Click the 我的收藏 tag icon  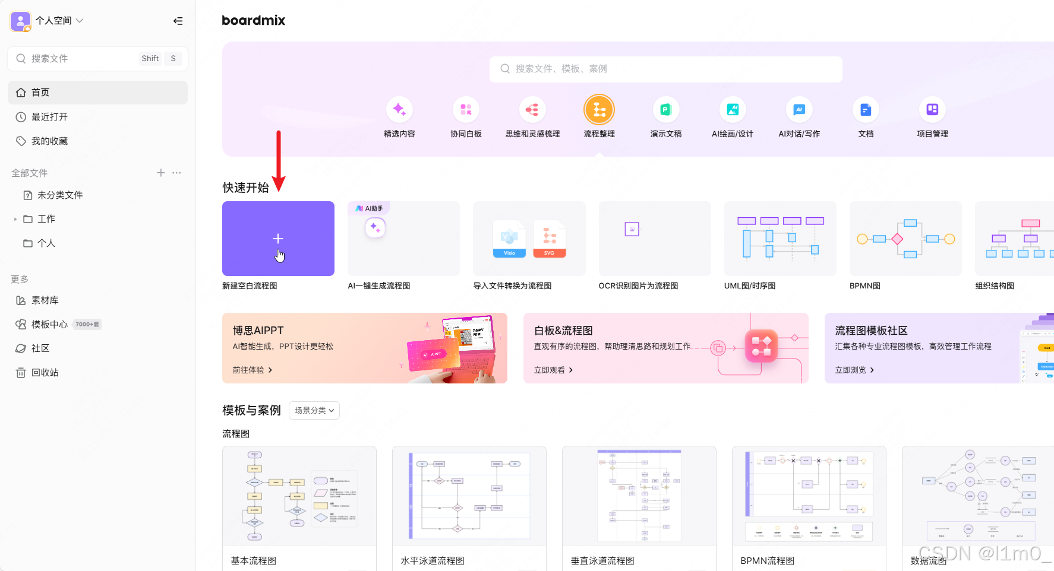click(x=21, y=141)
